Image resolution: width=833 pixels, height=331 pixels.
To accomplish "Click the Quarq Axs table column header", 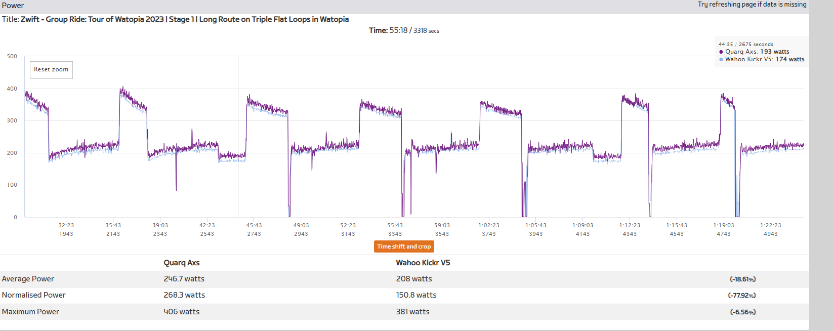I will pos(182,263).
